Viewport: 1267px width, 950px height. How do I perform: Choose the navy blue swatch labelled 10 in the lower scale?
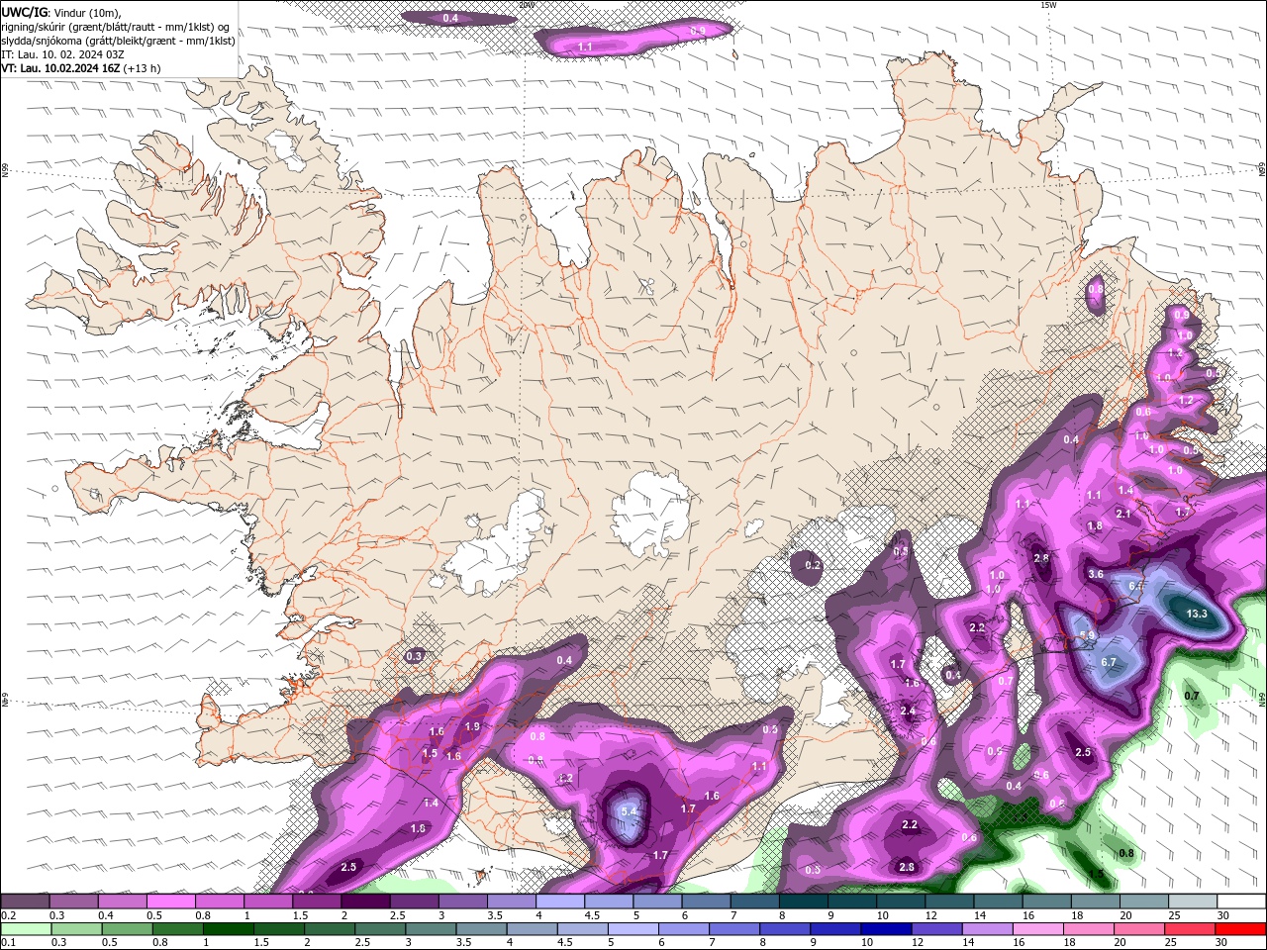pyautogui.click(x=885, y=929)
